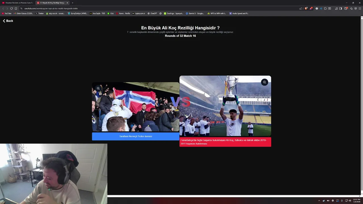Screen dimensions: 363x204
Task: Open globe-icon bookmark after ChatGPT
Action: 161,13
